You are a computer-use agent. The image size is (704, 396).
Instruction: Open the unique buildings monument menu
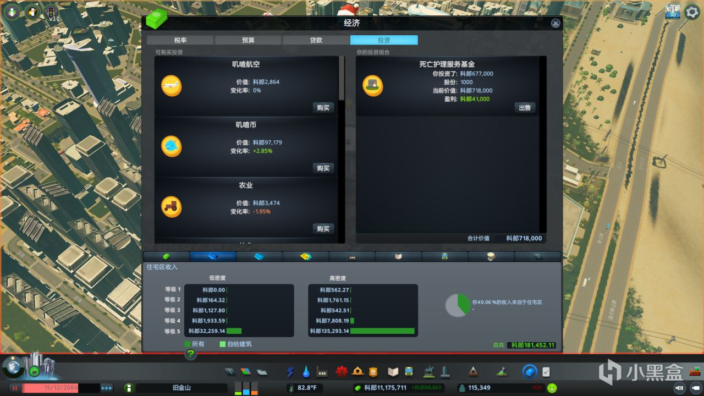click(x=445, y=372)
